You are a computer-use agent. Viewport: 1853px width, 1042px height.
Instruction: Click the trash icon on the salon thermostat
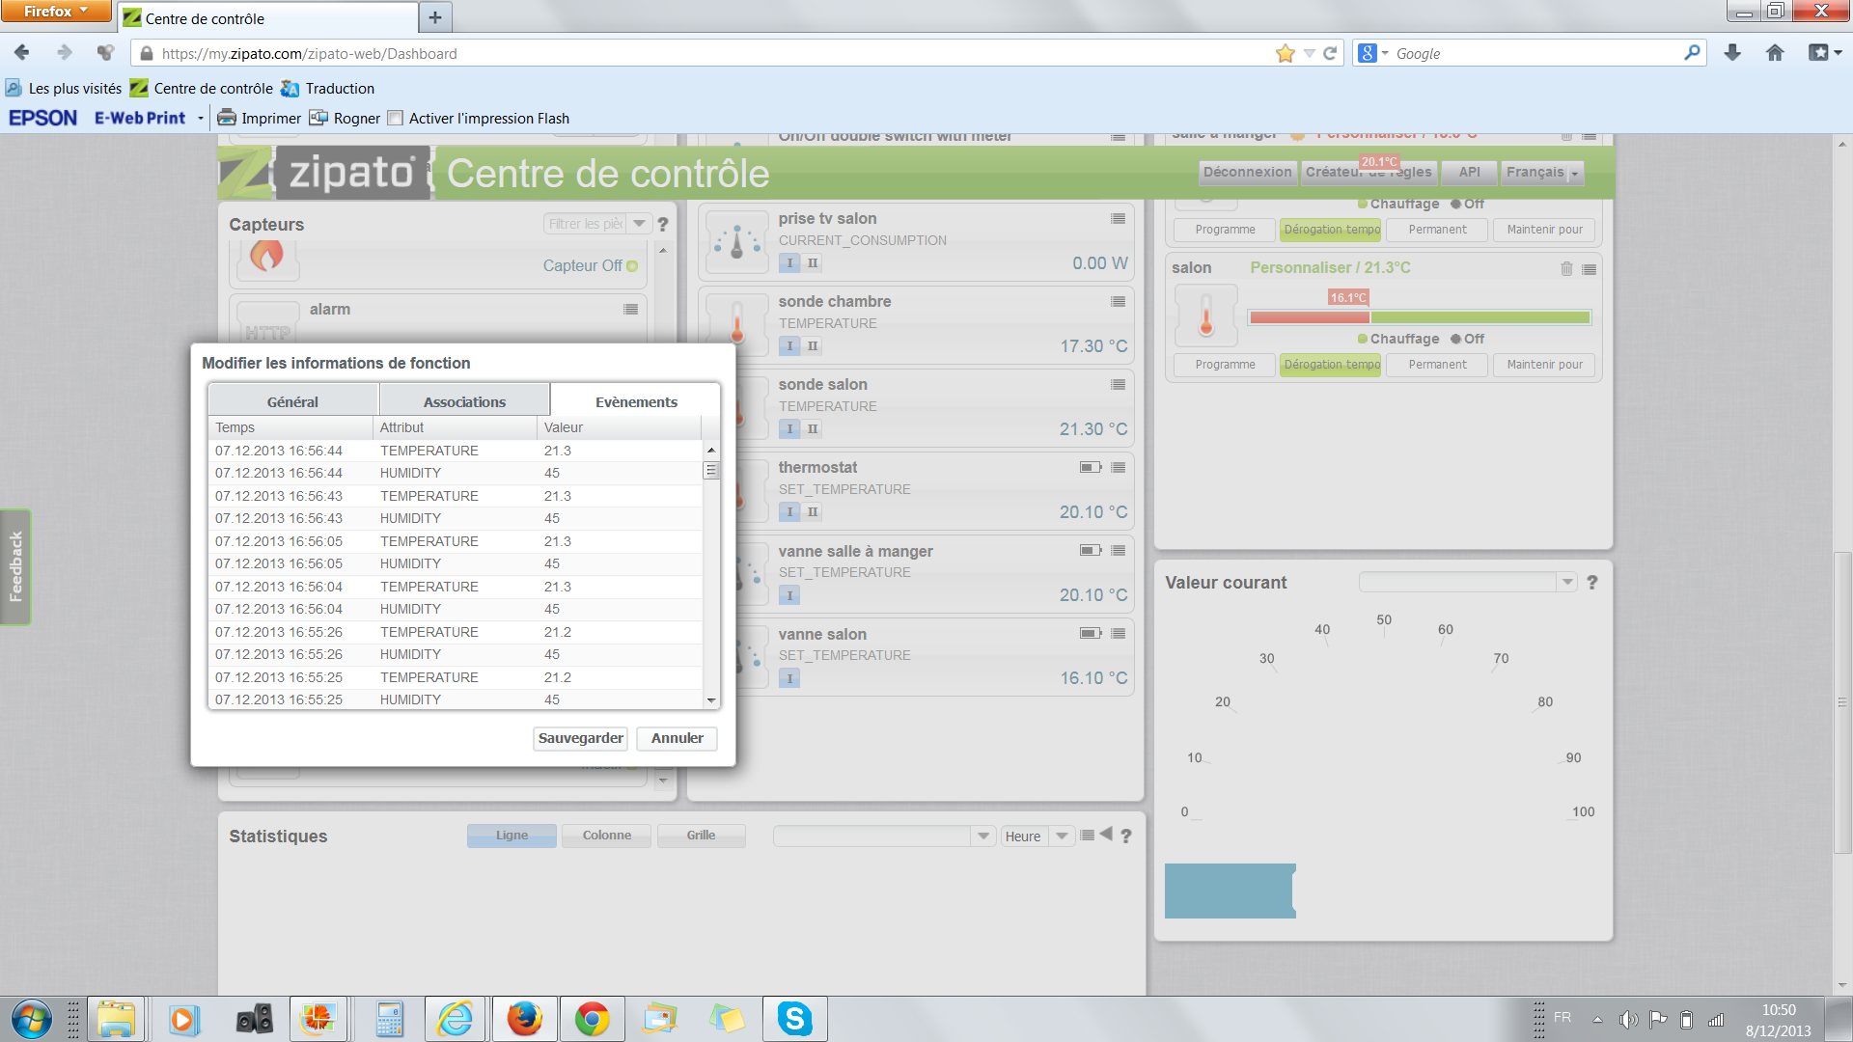coord(1566,269)
